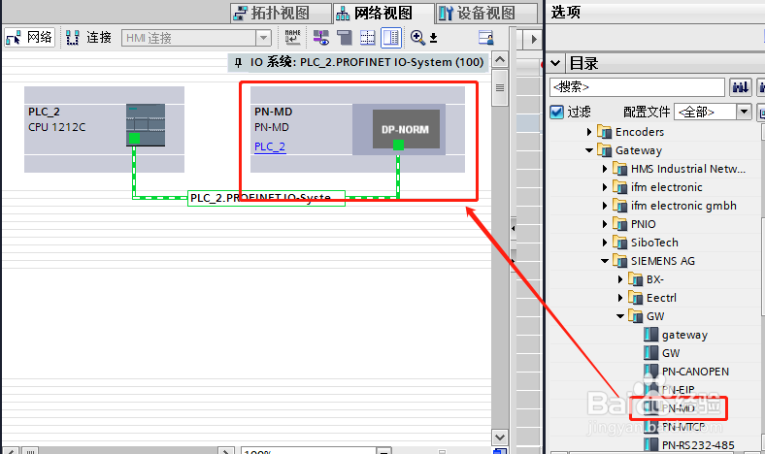Click the green PROFINET port on PLC_2
This screenshot has height=454, width=765.
coord(134,139)
